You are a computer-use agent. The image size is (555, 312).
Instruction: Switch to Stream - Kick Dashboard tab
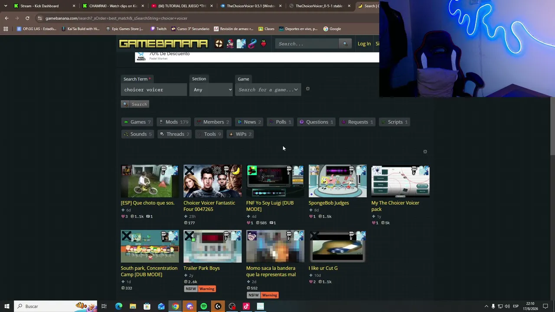(x=44, y=6)
